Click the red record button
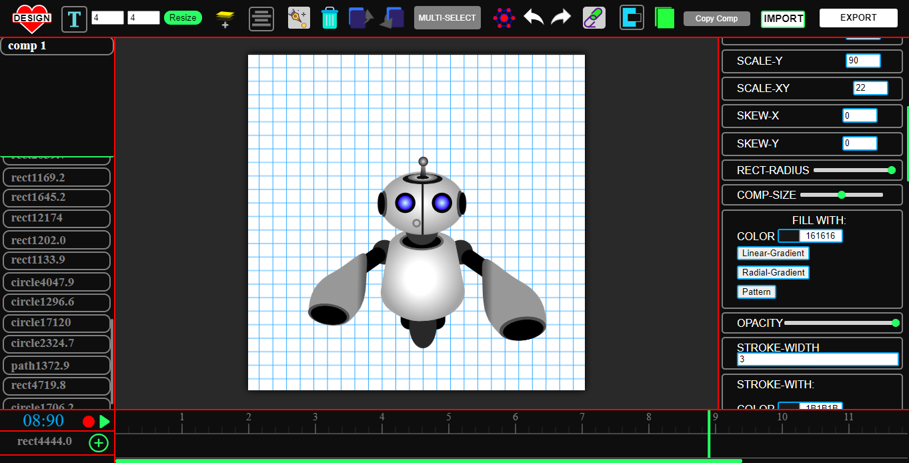Image resolution: width=909 pixels, height=463 pixels. coord(89,422)
